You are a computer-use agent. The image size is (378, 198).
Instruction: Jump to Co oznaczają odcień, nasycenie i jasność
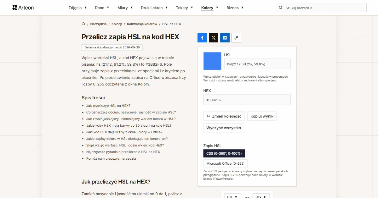click(x=131, y=112)
